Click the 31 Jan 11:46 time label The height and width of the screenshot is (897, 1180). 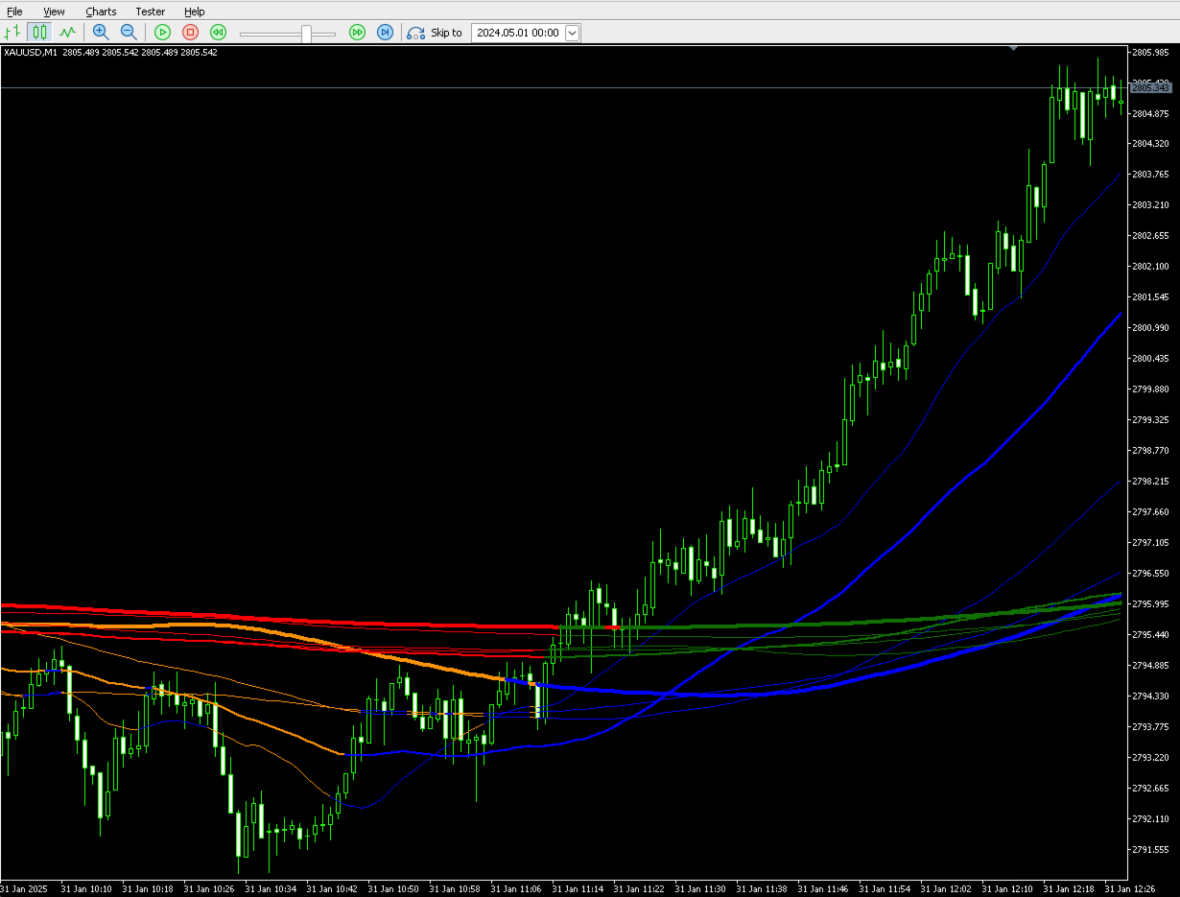coord(823,889)
